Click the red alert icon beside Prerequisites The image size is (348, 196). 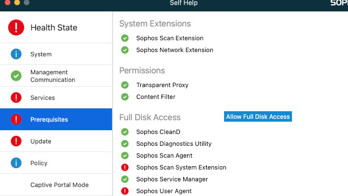pos(16,119)
